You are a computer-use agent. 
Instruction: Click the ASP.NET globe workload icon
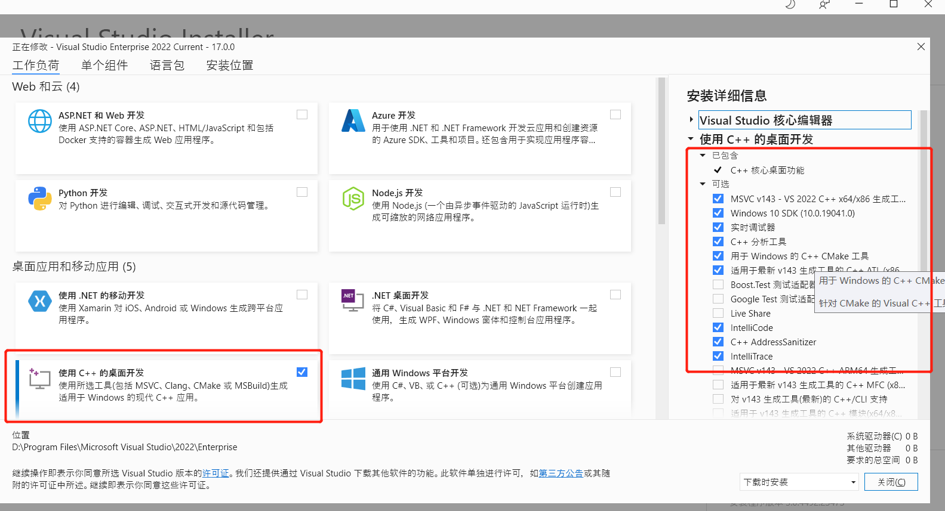pyautogui.click(x=40, y=121)
